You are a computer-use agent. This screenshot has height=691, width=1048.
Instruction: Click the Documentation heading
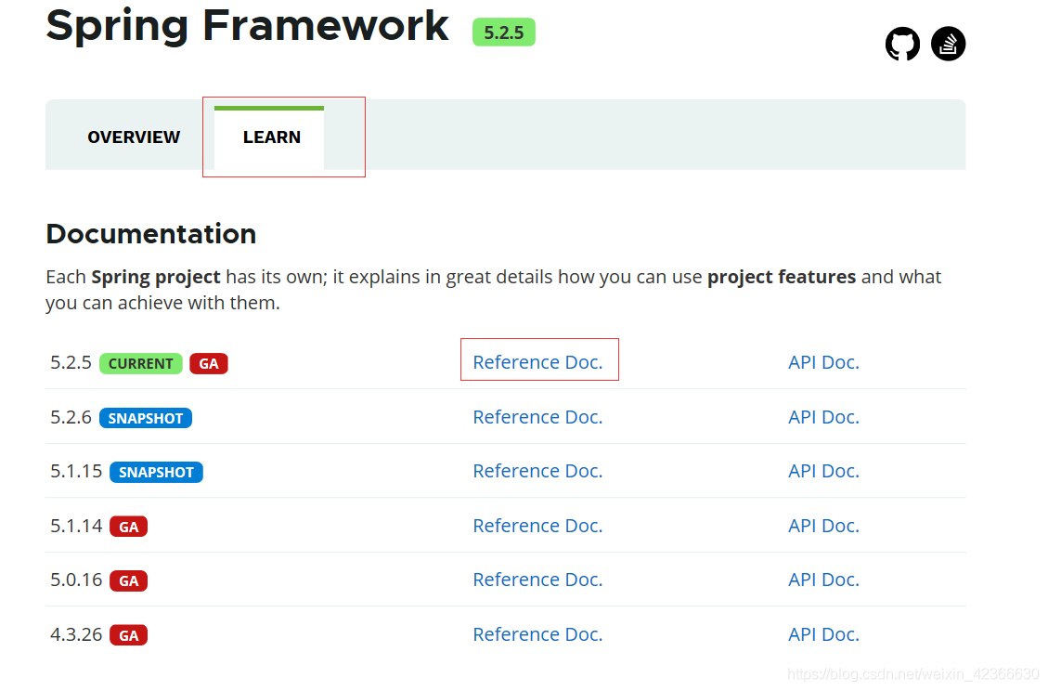(x=151, y=234)
